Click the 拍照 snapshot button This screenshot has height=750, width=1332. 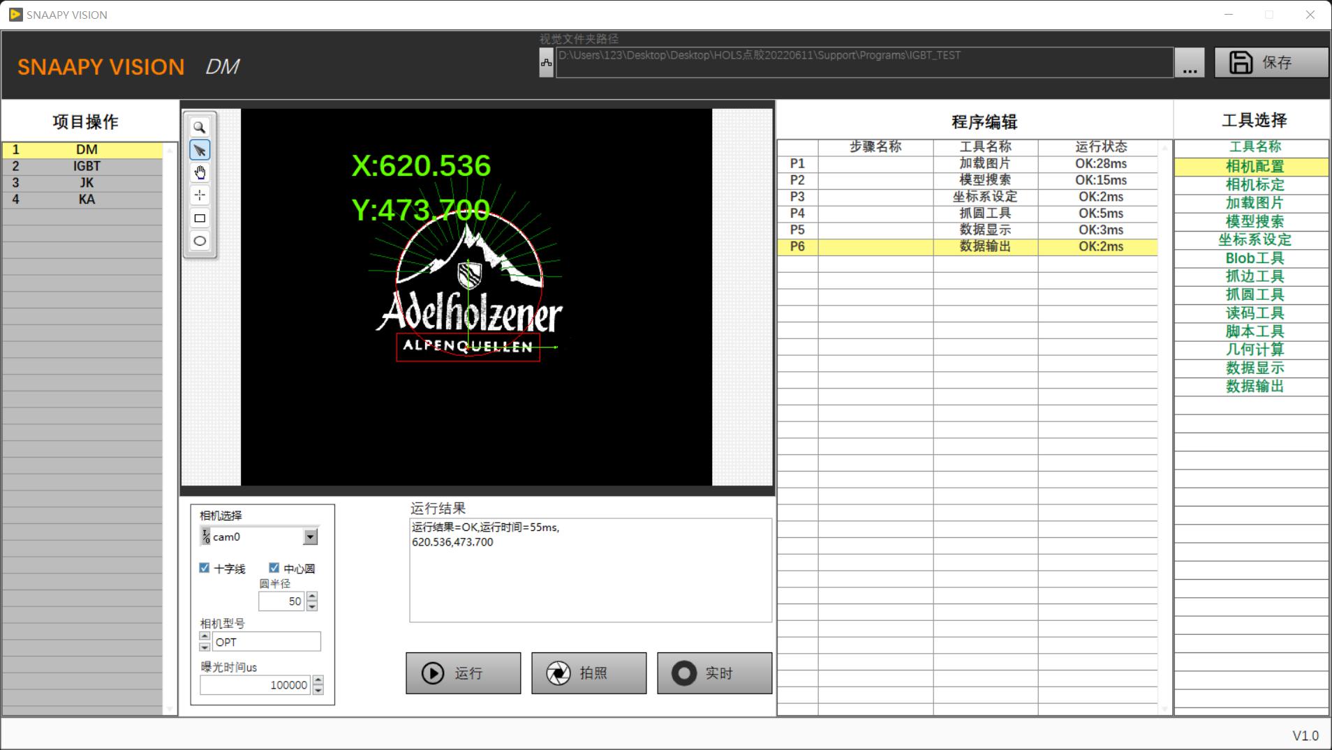point(589,673)
